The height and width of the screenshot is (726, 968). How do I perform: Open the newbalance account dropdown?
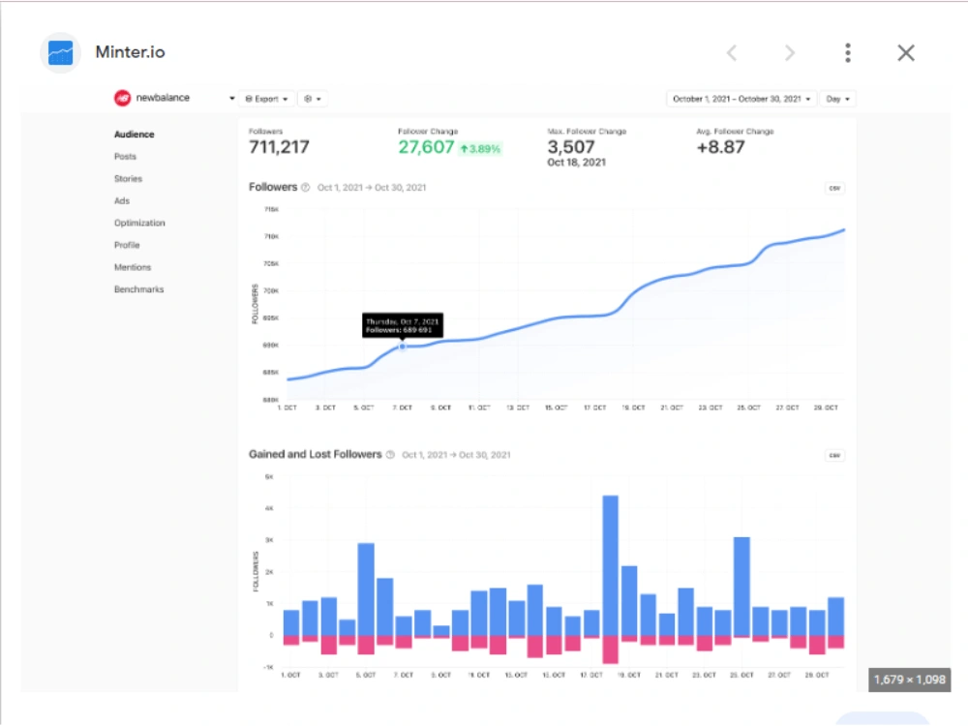pos(231,99)
